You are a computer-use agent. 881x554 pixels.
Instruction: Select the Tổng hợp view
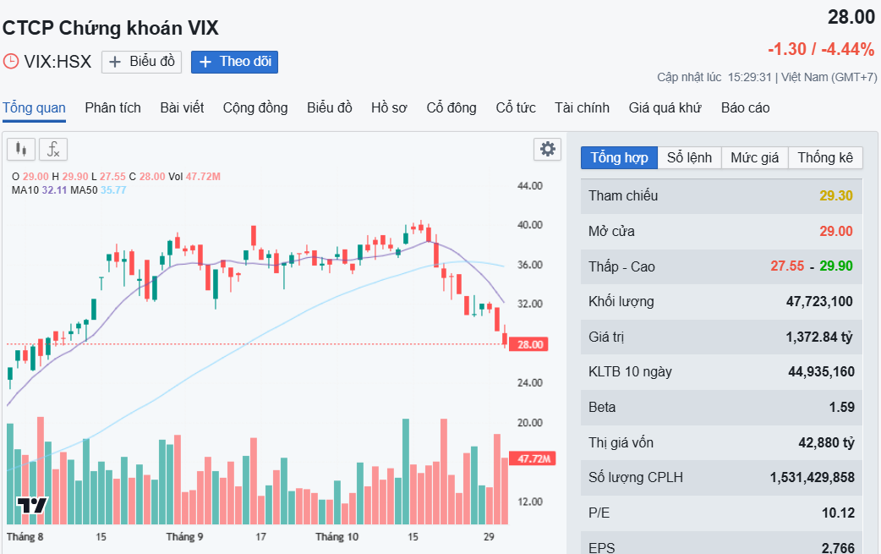(619, 157)
